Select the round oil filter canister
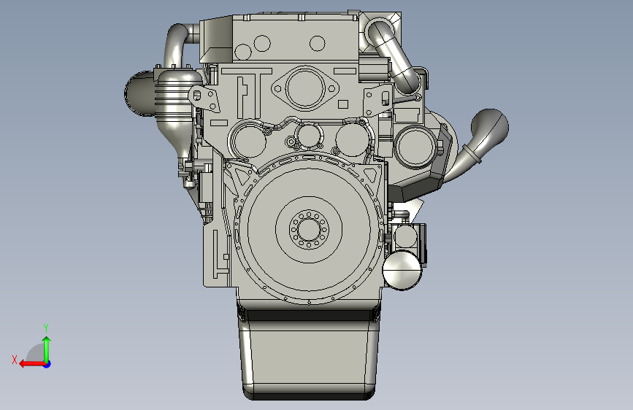This screenshot has width=633, height=410. point(402,270)
